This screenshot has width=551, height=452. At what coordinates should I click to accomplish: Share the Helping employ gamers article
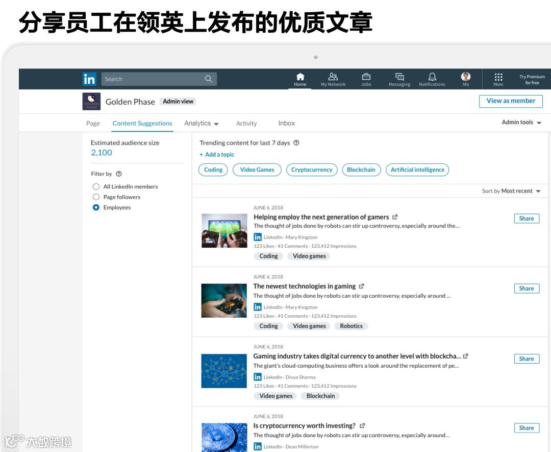527,219
